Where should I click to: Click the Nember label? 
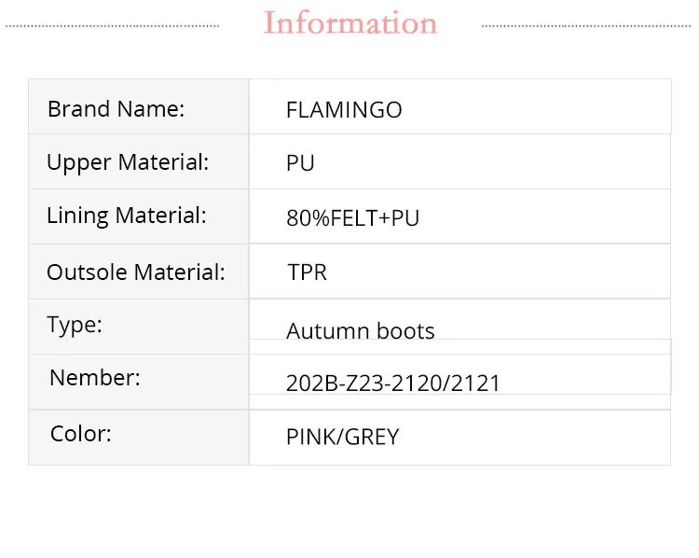[95, 378]
